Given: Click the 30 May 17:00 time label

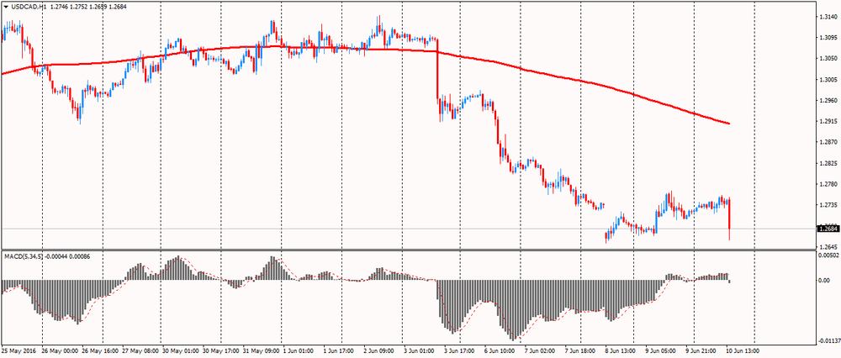Looking at the screenshot, I should coord(221,351).
